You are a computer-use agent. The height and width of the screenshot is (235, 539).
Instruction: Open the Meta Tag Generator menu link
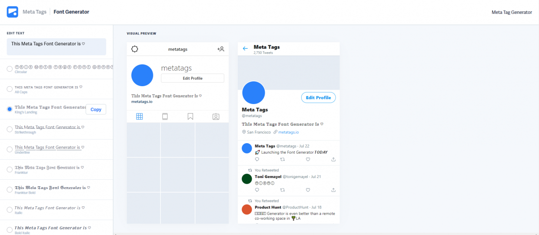point(512,12)
